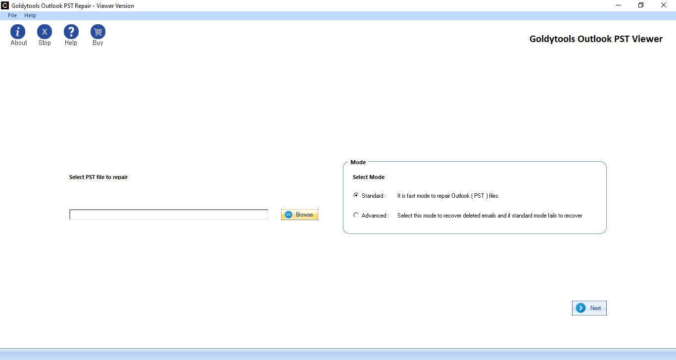Minimize the application window

click(619, 5)
